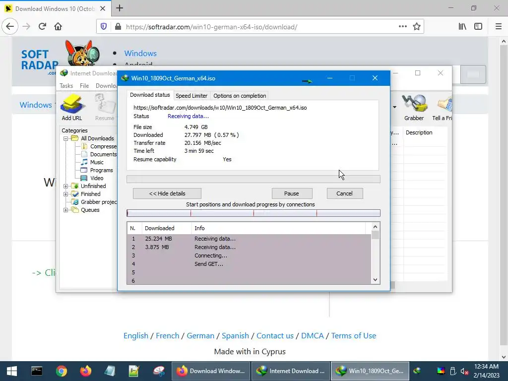Click the Downloaded column header in connections list
This screenshot has width=508, height=381.
coord(167,228)
